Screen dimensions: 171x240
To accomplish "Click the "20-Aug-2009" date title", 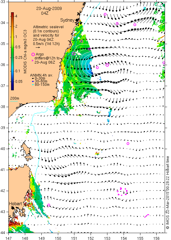I will tap(49, 8).
